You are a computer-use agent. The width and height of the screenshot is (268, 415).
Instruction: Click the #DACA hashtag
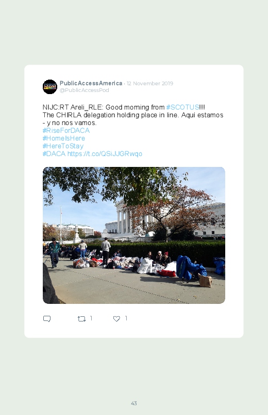pyautogui.click(x=54, y=154)
